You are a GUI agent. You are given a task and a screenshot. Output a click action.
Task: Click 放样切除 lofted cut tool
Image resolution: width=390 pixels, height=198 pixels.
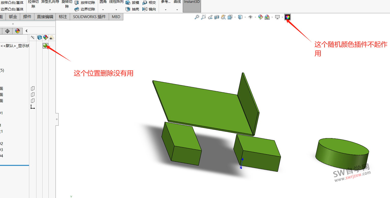point(85,3)
